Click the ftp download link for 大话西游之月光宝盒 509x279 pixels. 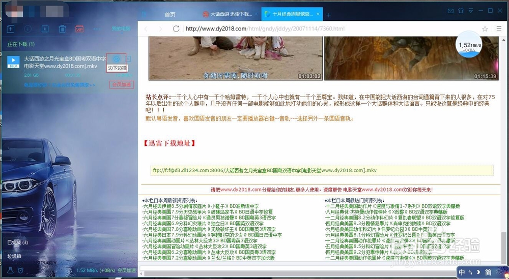coord(265,170)
